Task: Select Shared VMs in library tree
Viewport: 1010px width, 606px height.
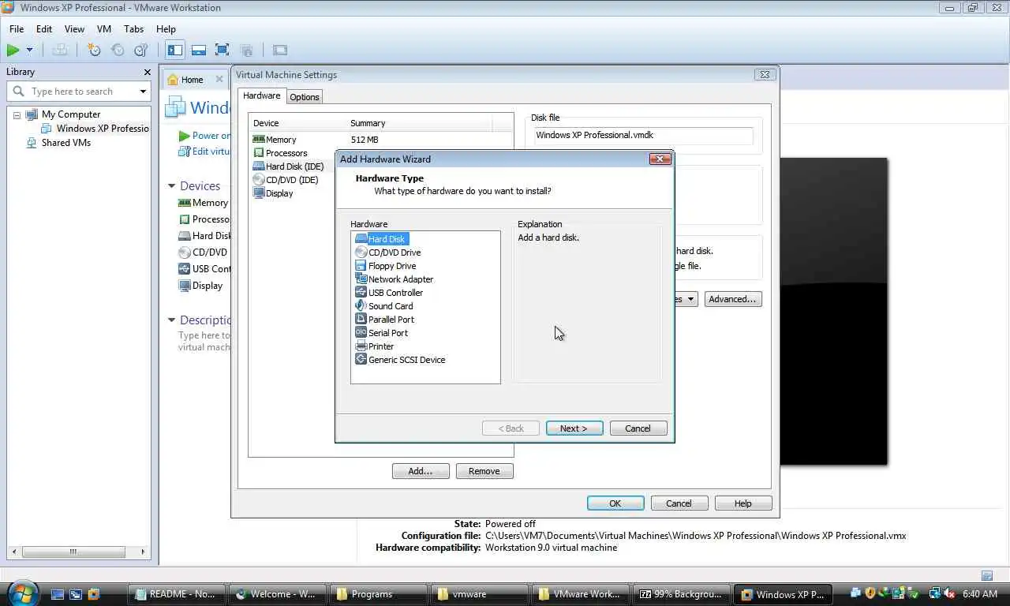Action: [x=58, y=143]
